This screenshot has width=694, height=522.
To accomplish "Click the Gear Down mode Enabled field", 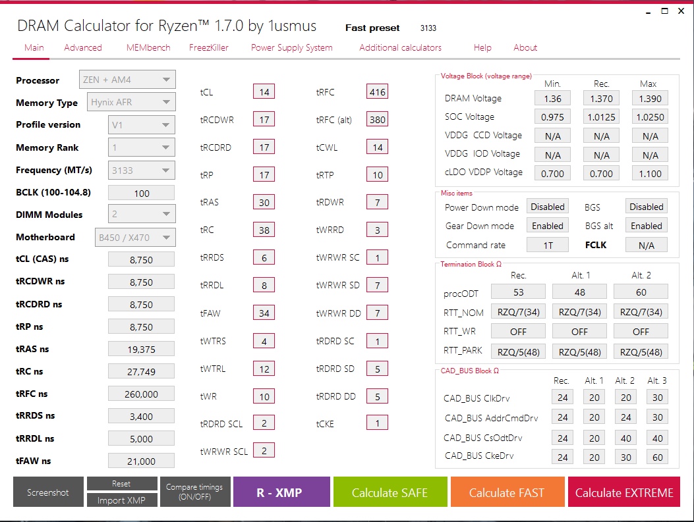I will click(x=548, y=225).
